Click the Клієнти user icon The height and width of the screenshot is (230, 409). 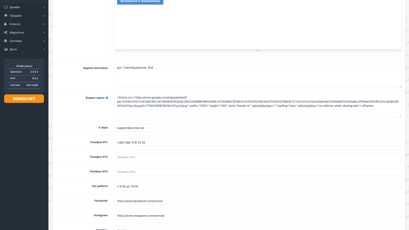pyautogui.click(x=6, y=24)
